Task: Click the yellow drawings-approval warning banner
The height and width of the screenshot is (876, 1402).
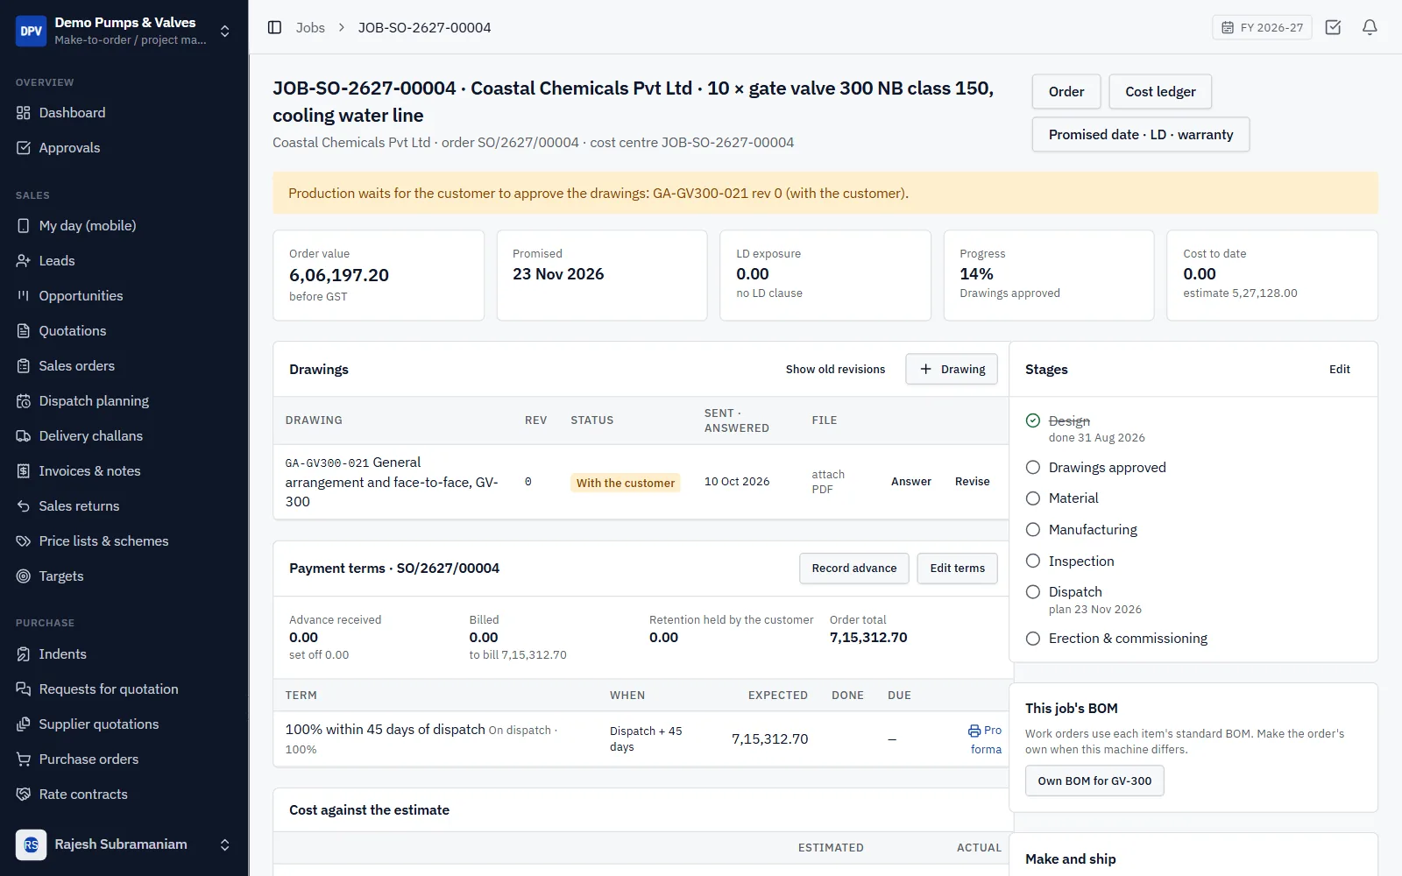Action: (x=825, y=194)
